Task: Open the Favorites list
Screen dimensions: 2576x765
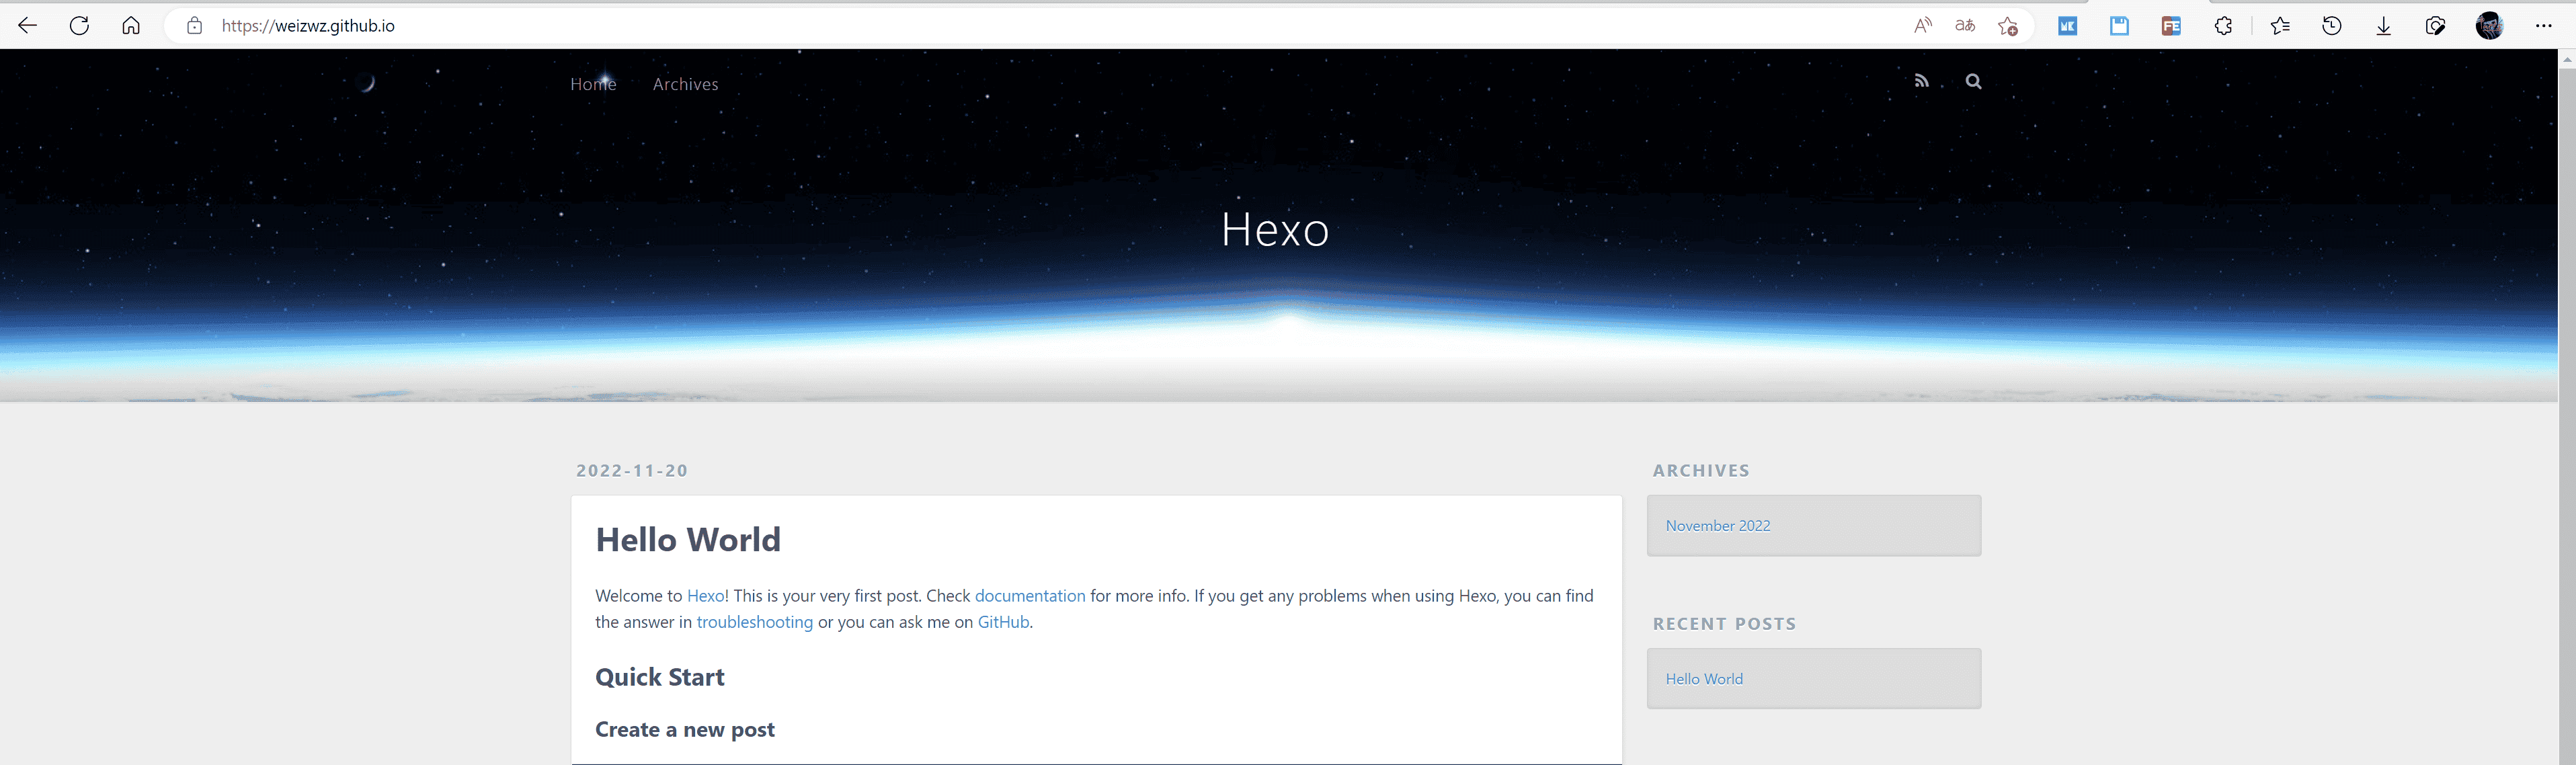Action: point(2280,26)
